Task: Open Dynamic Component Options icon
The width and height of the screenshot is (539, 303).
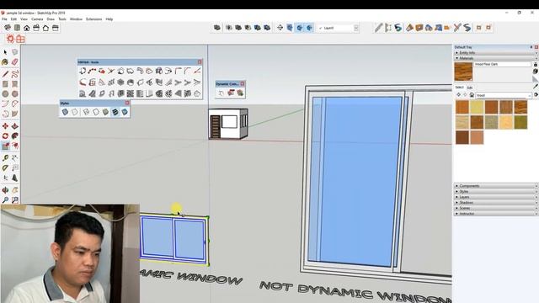Action: (231, 93)
